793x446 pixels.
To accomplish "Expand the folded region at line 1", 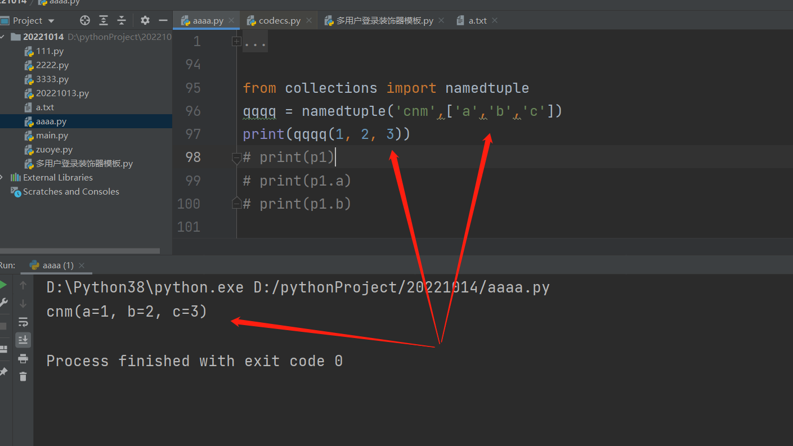I will coord(236,41).
